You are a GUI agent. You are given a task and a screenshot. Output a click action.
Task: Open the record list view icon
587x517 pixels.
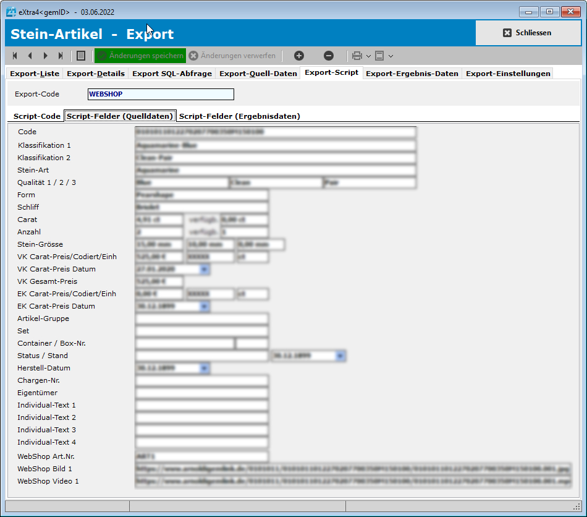coord(81,56)
